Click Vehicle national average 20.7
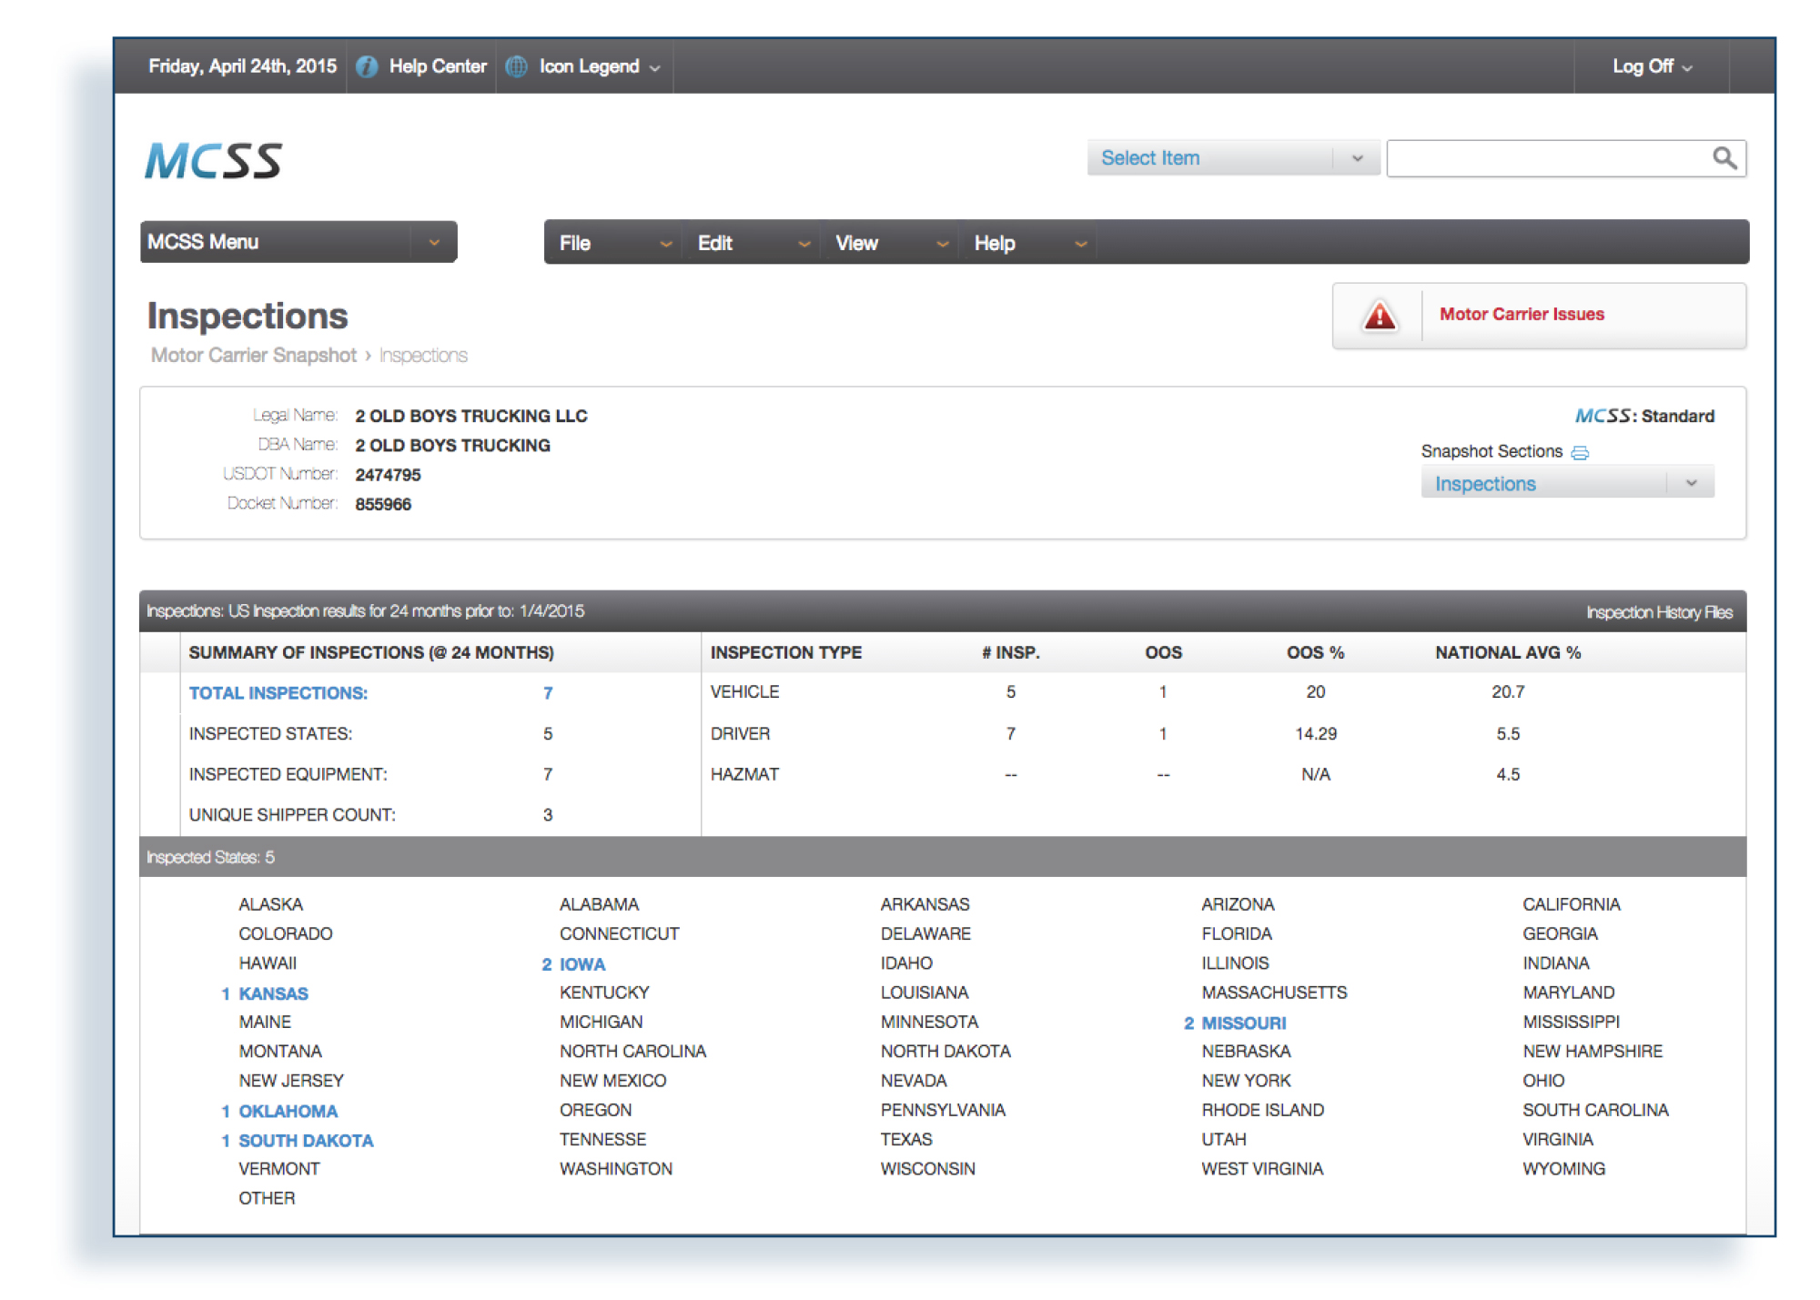The width and height of the screenshot is (1820, 1300). (x=1508, y=692)
